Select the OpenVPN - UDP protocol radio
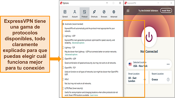Screen dimensions: 175x98 click(x=63, y=59)
